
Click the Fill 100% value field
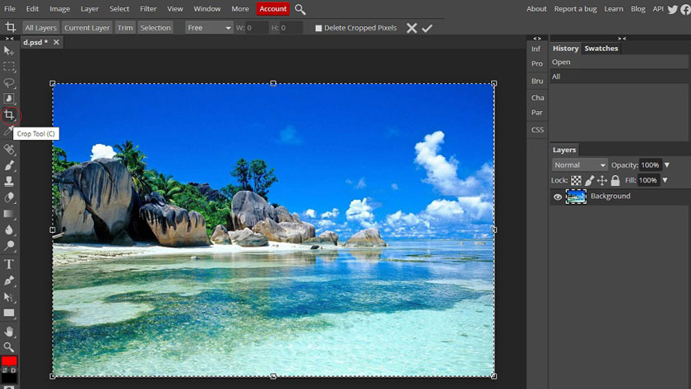[x=648, y=180]
